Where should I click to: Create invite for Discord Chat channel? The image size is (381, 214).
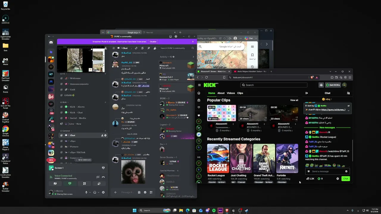102,136
